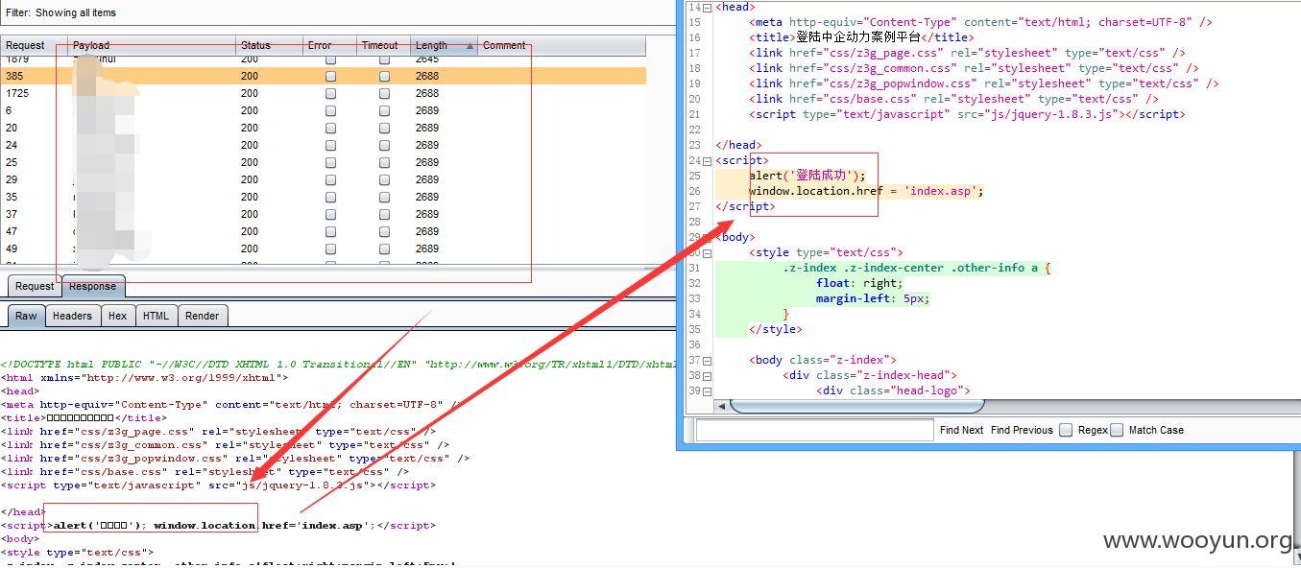
Task: Collapse the z-index-head div fold at line 38
Action: click(708, 375)
